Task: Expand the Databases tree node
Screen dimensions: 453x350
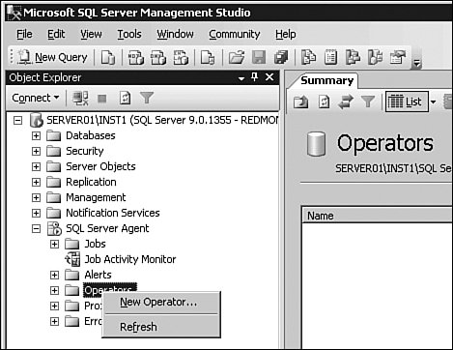Action: 36,135
